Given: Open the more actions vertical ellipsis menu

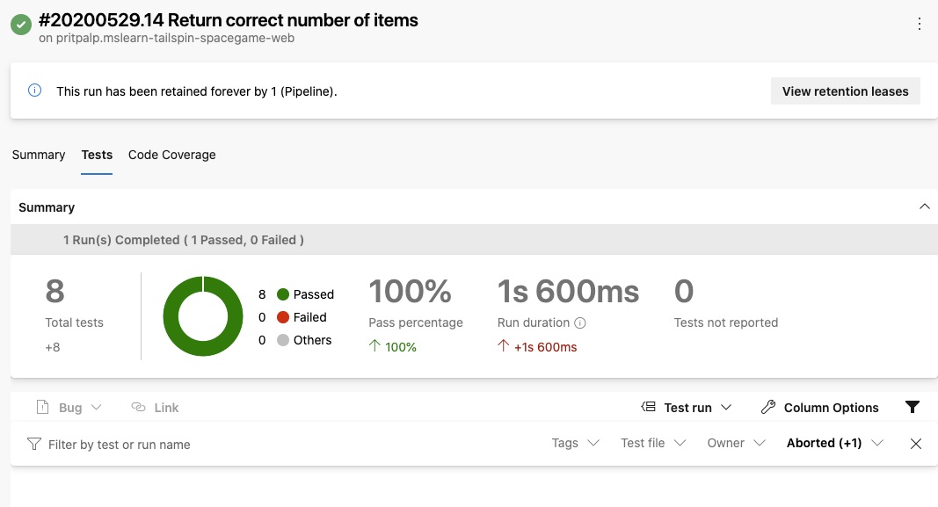Looking at the screenshot, I should pyautogui.click(x=919, y=24).
